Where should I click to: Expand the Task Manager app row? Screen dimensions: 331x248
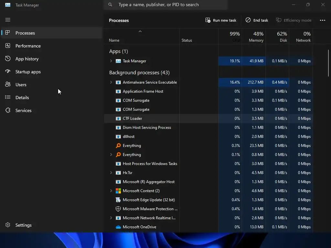click(111, 61)
